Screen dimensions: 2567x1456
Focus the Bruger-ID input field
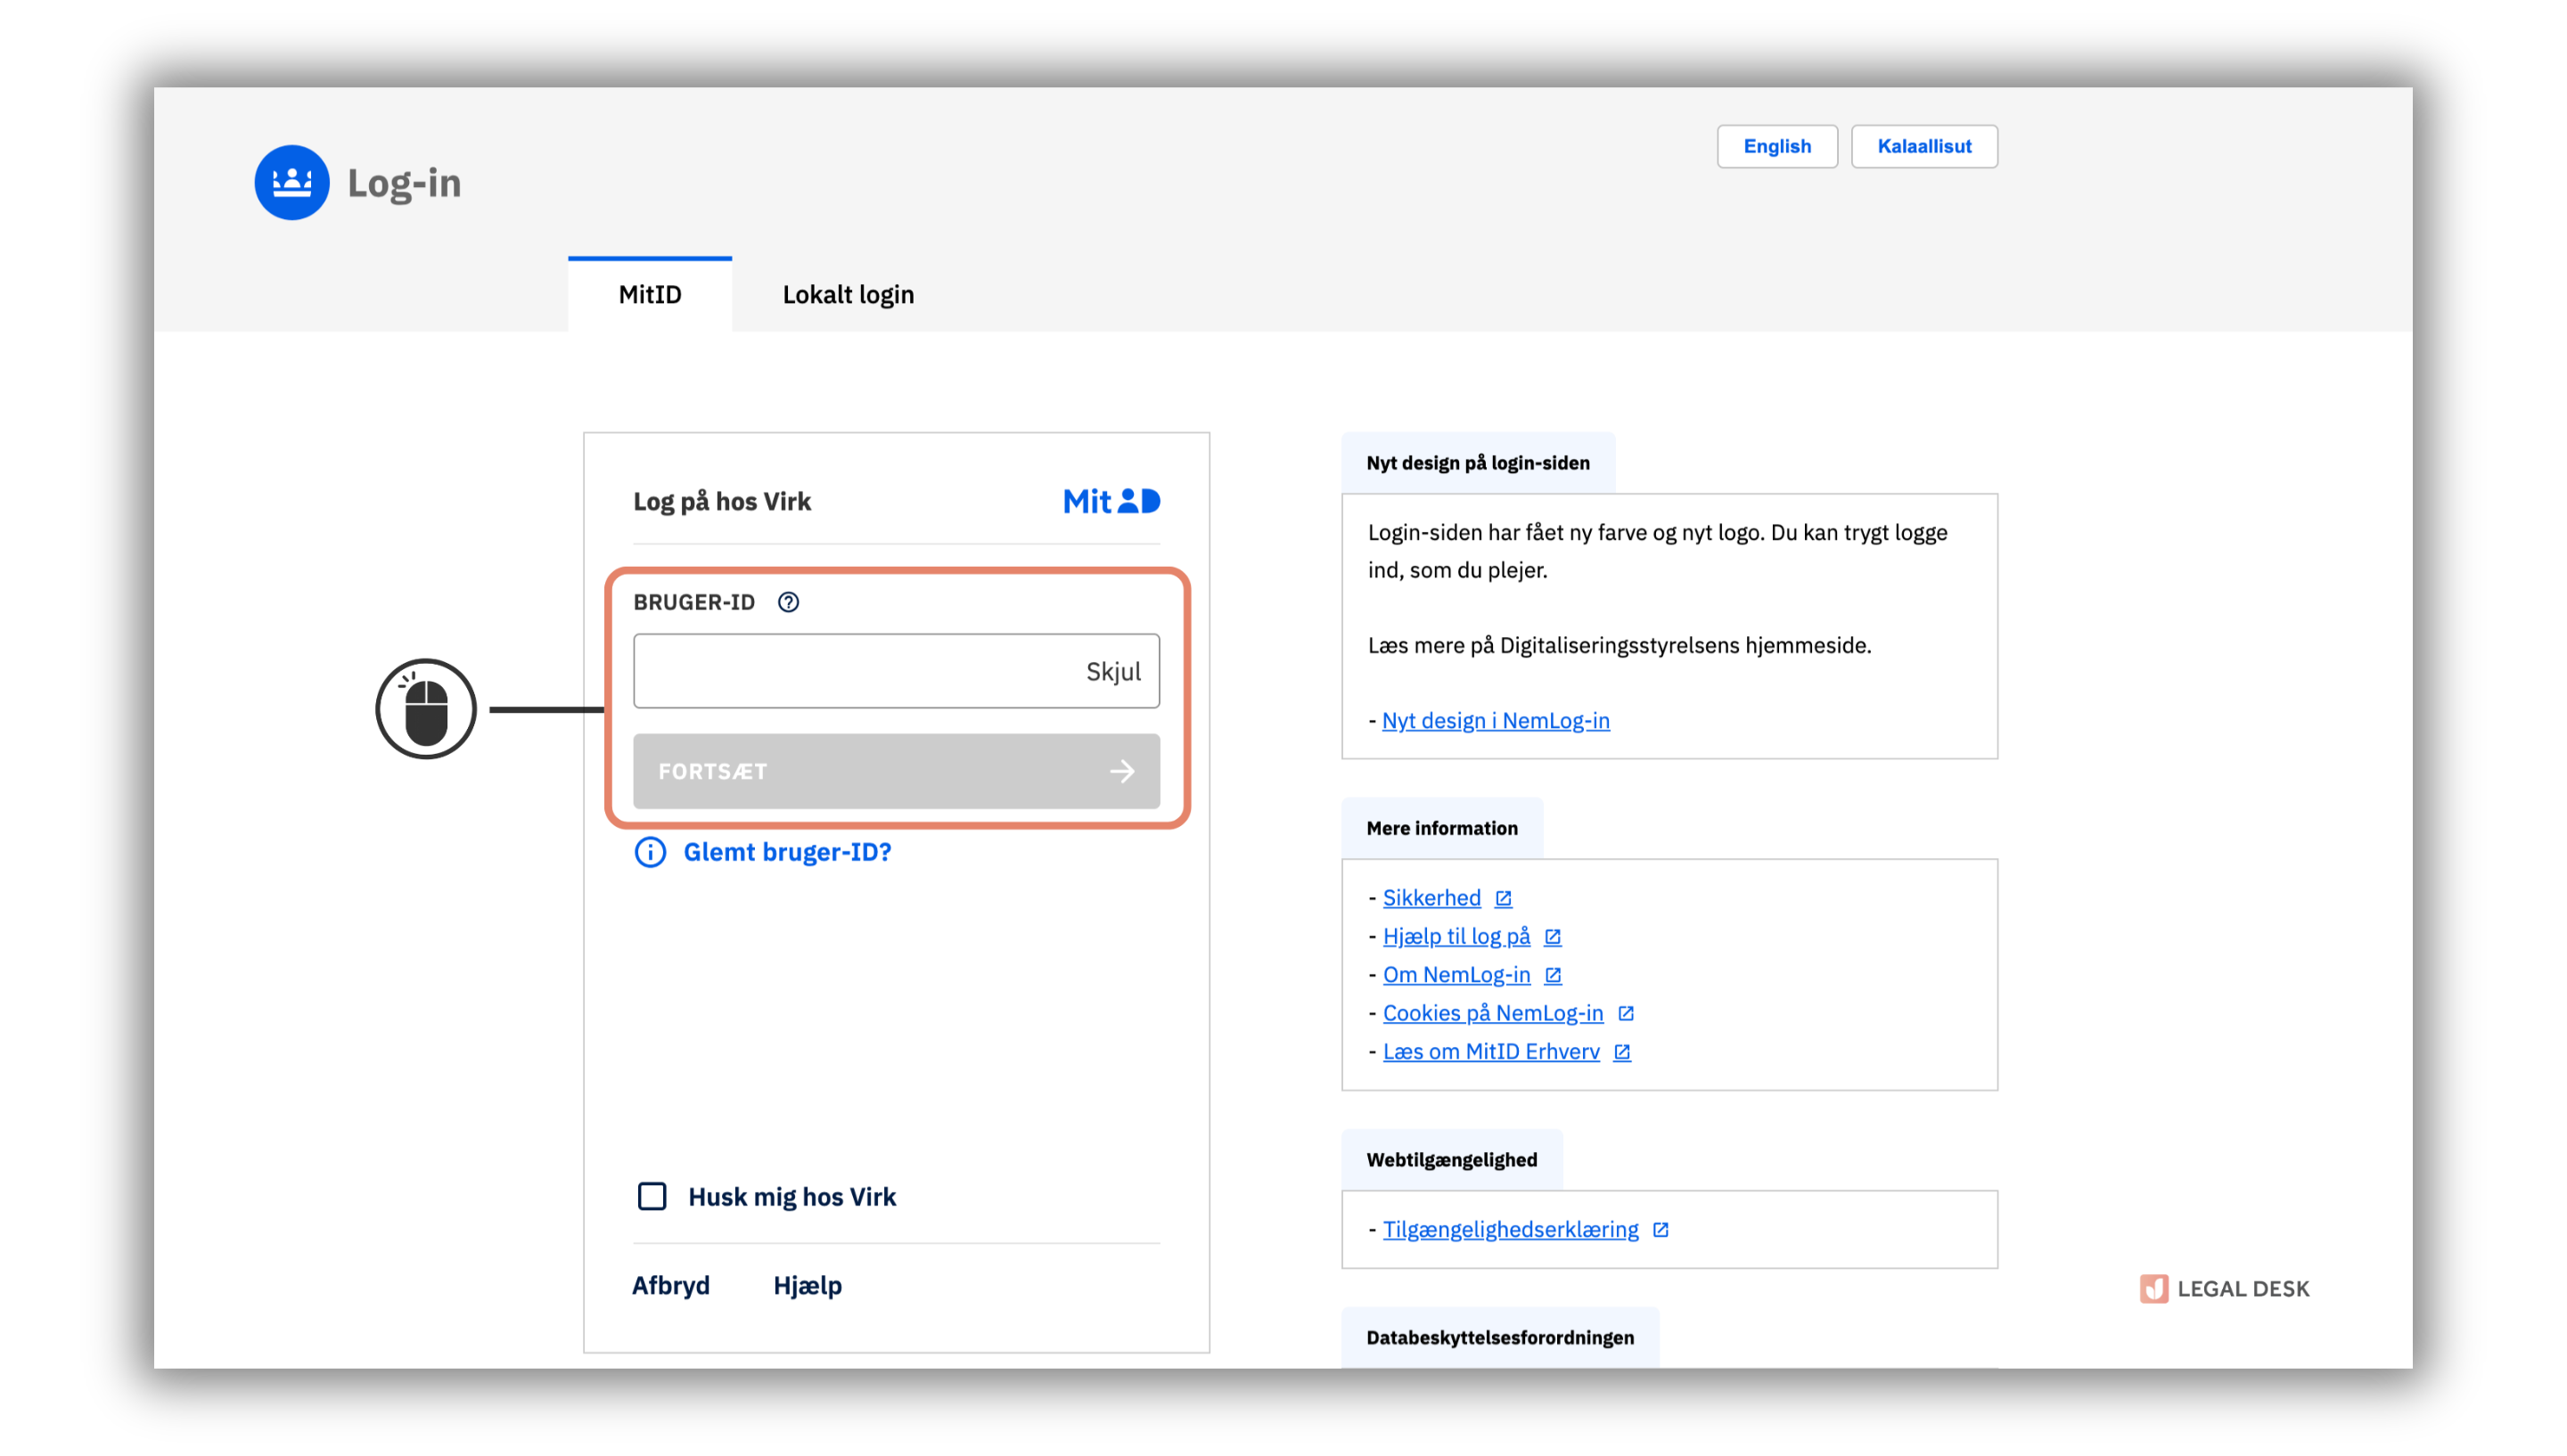pyautogui.click(x=896, y=671)
